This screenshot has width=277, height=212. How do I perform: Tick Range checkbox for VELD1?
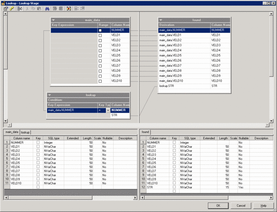100,35
